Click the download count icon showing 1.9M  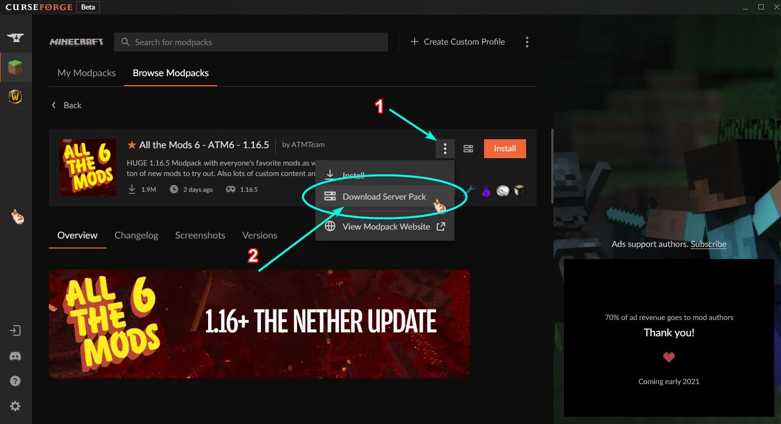132,189
